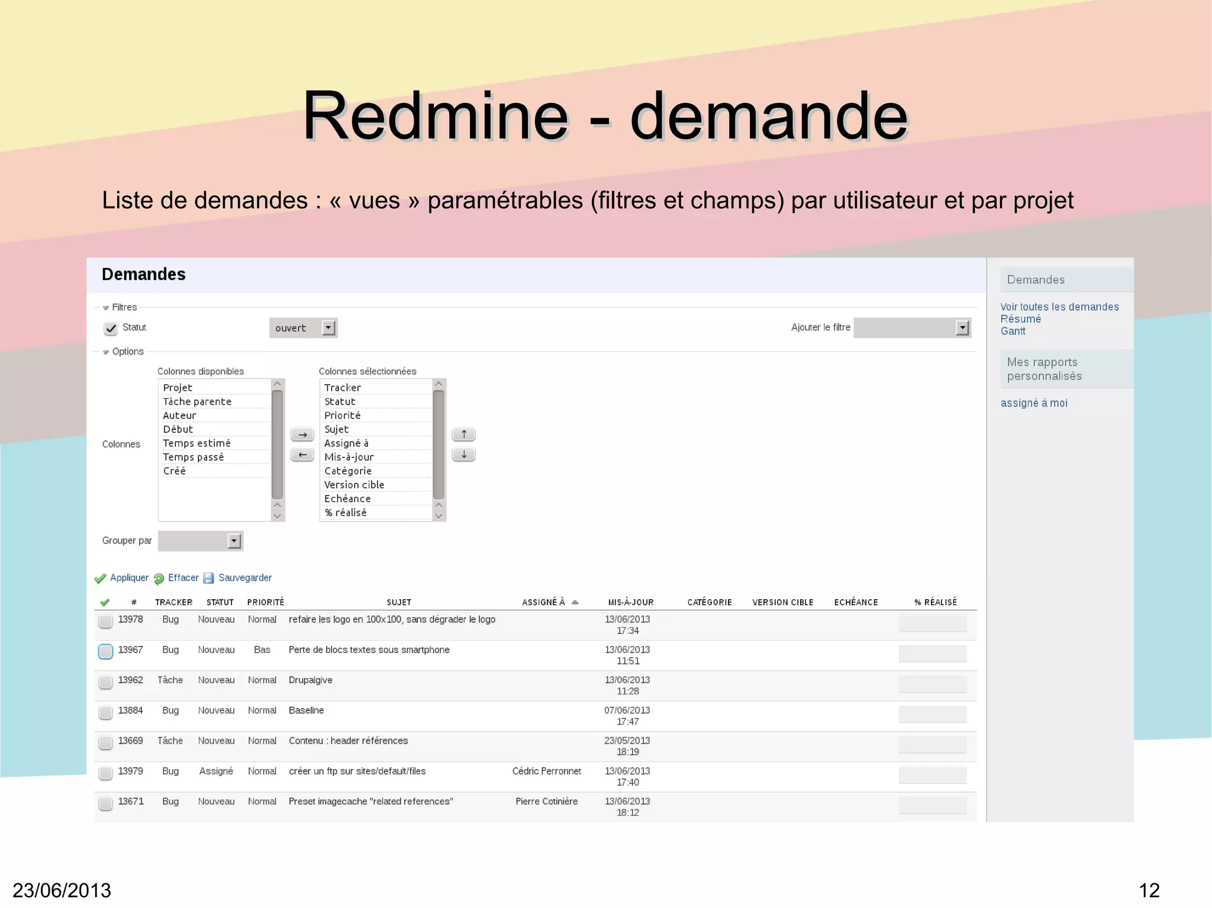Toggle the Statut filter checkbox
Screen dimensions: 1212x908
[111, 328]
